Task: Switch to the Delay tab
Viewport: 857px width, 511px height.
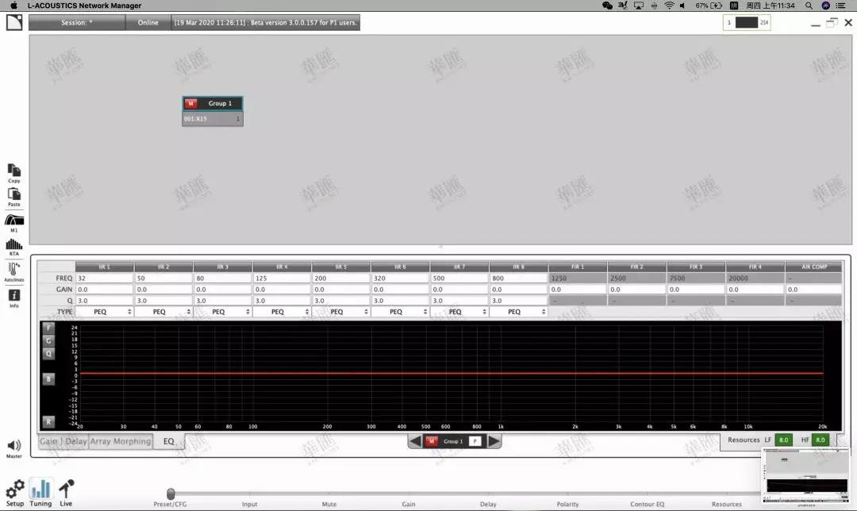Action: 75,441
